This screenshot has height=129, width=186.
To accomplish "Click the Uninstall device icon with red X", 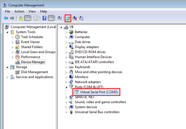I will (75, 18).
